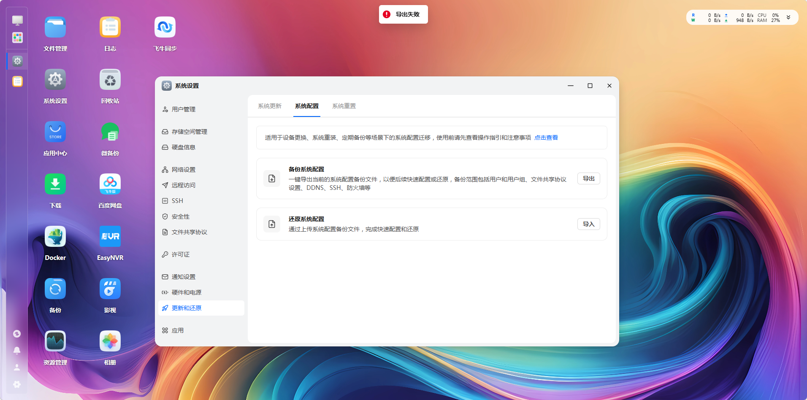Open 安全性 settings section
This screenshot has width=807, height=400.
pos(201,216)
